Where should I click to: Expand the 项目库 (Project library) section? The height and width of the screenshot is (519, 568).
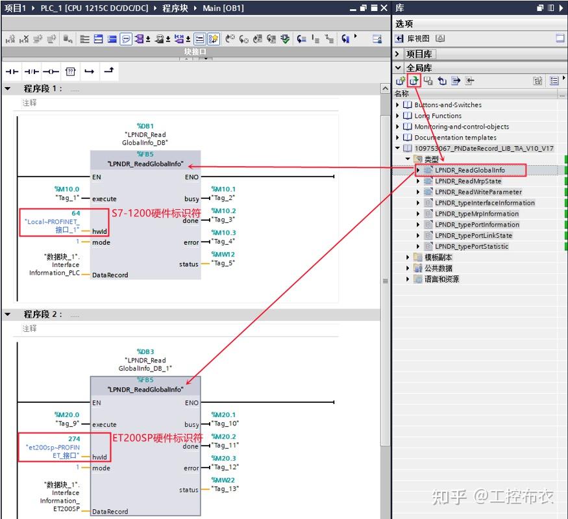(x=398, y=53)
